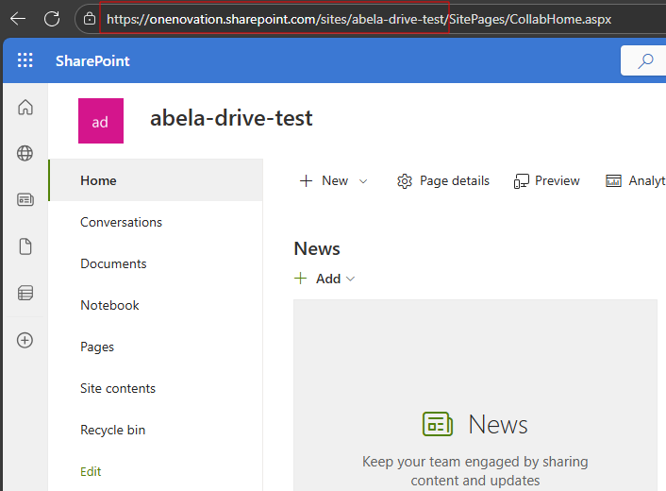Open the app launcher waffle icon
This screenshot has height=491, width=666.
[25, 60]
